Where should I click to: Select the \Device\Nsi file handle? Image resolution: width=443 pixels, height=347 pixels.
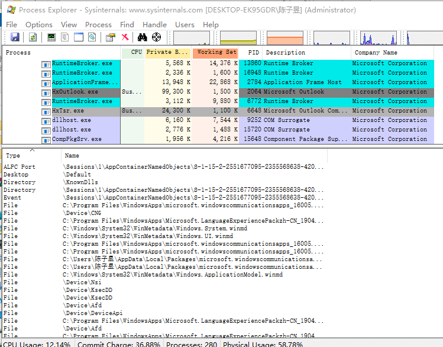(x=164, y=282)
